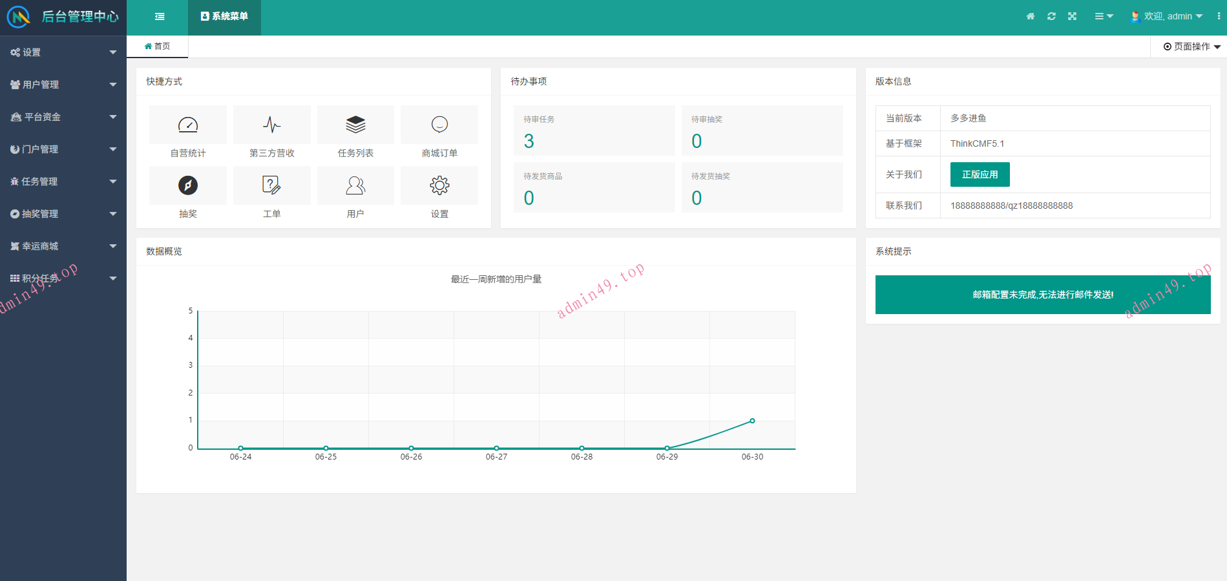The image size is (1227, 581).
Task: Click the 第三方营收 pulse shortcut icon
Action: click(x=272, y=125)
